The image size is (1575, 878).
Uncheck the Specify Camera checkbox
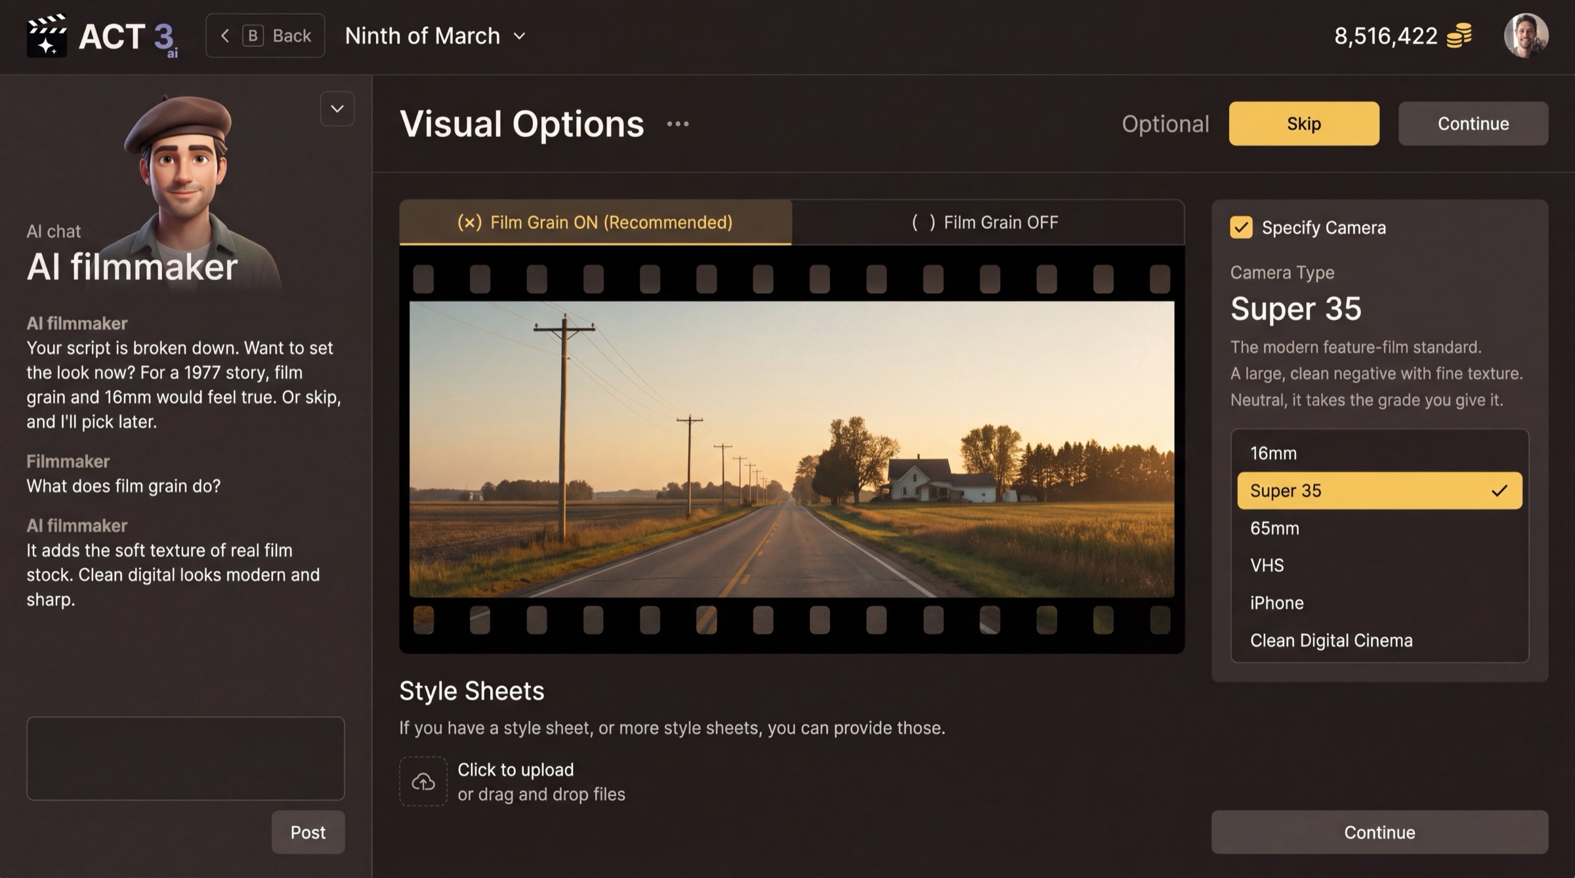[1241, 228]
